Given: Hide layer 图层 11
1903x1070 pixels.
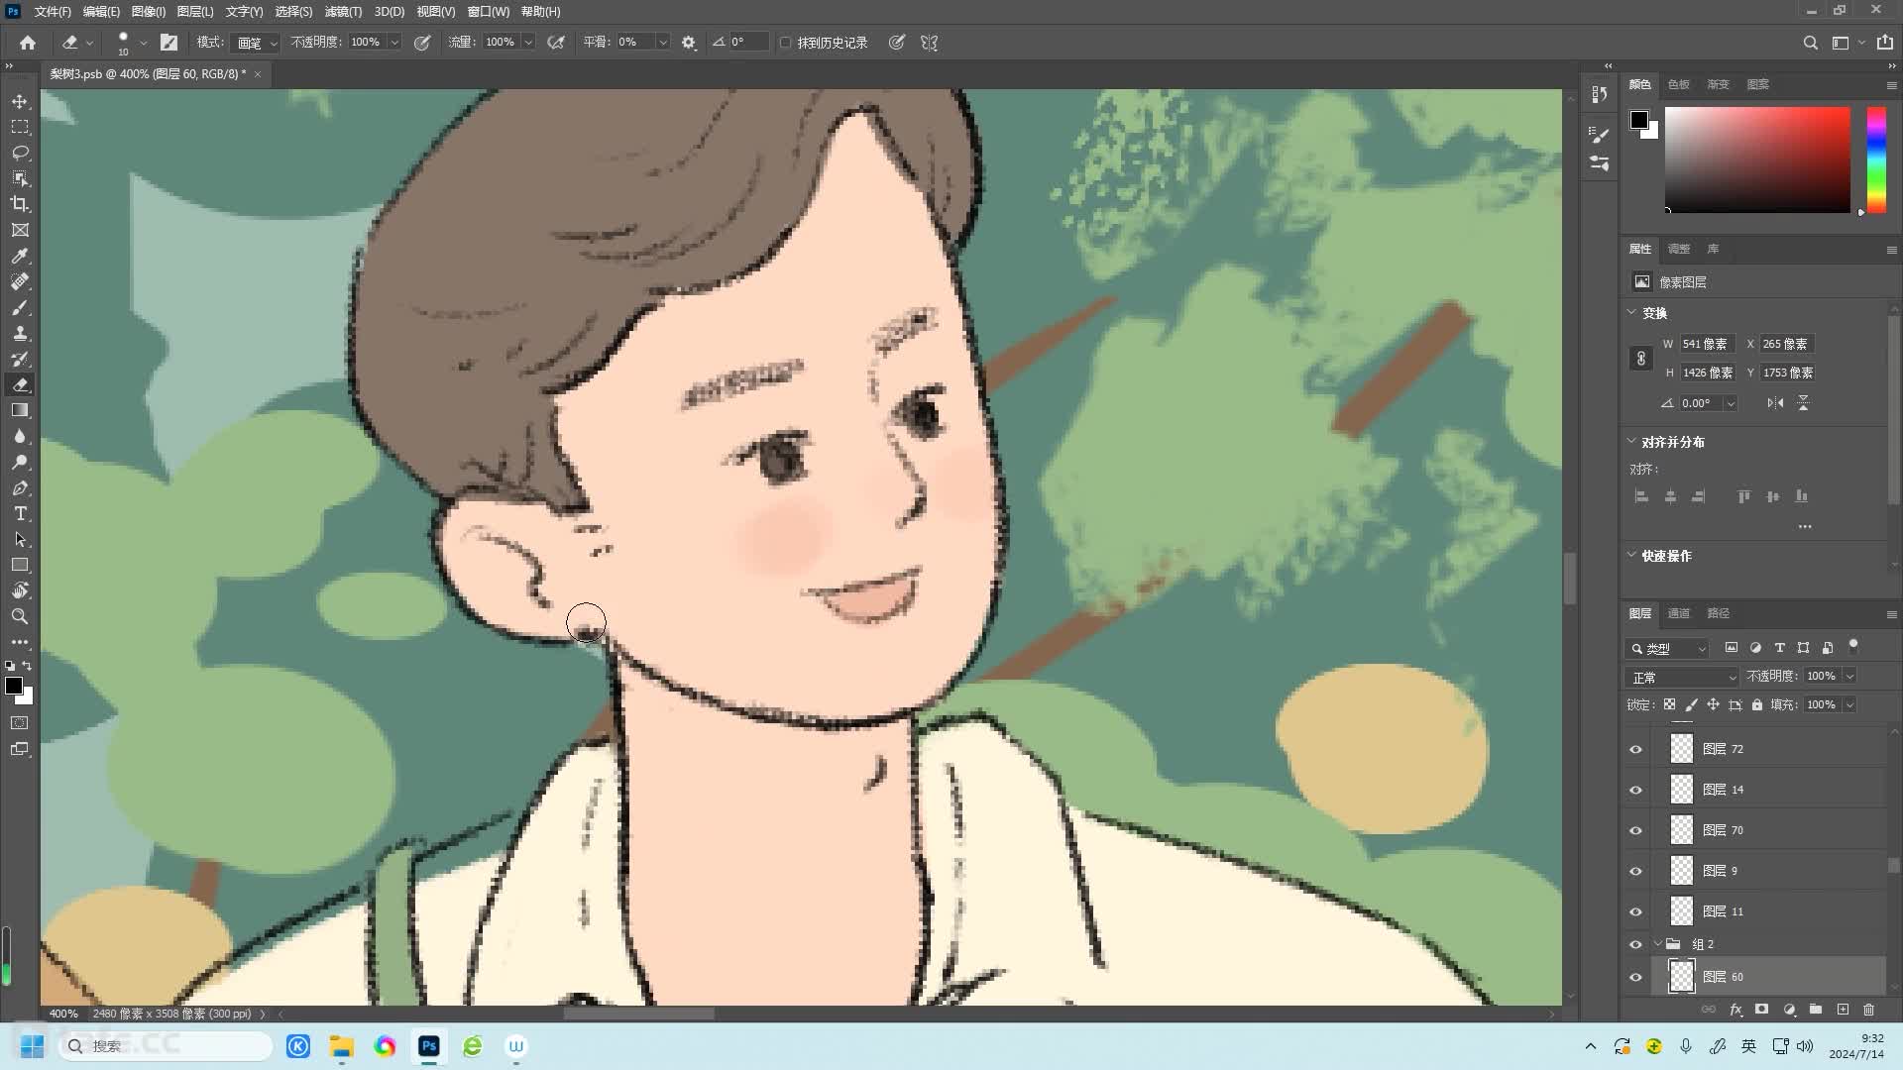Looking at the screenshot, I should tap(1636, 911).
